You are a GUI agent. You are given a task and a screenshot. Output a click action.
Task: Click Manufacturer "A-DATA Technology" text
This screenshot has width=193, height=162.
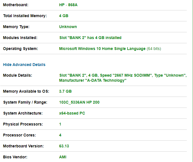93,80
